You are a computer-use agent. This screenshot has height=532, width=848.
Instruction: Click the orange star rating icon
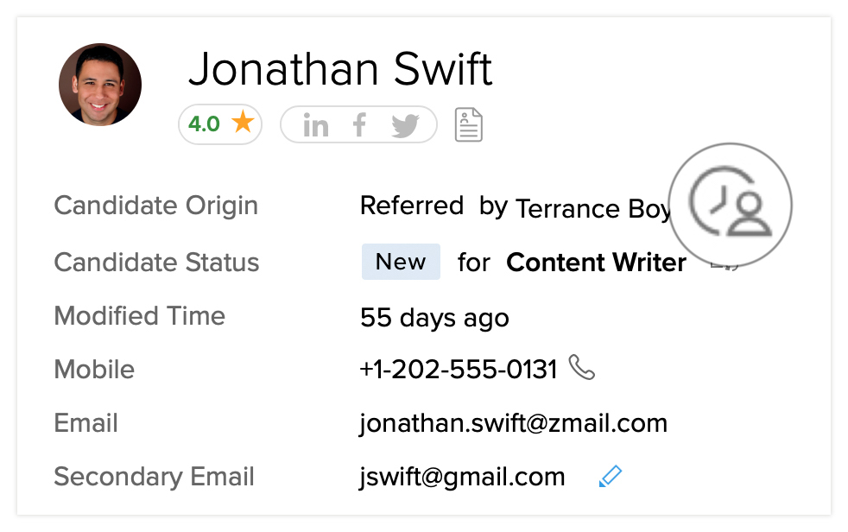243,123
